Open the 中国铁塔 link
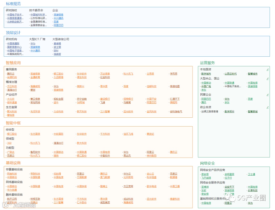This screenshot has height=210, width=275. point(82,187)
